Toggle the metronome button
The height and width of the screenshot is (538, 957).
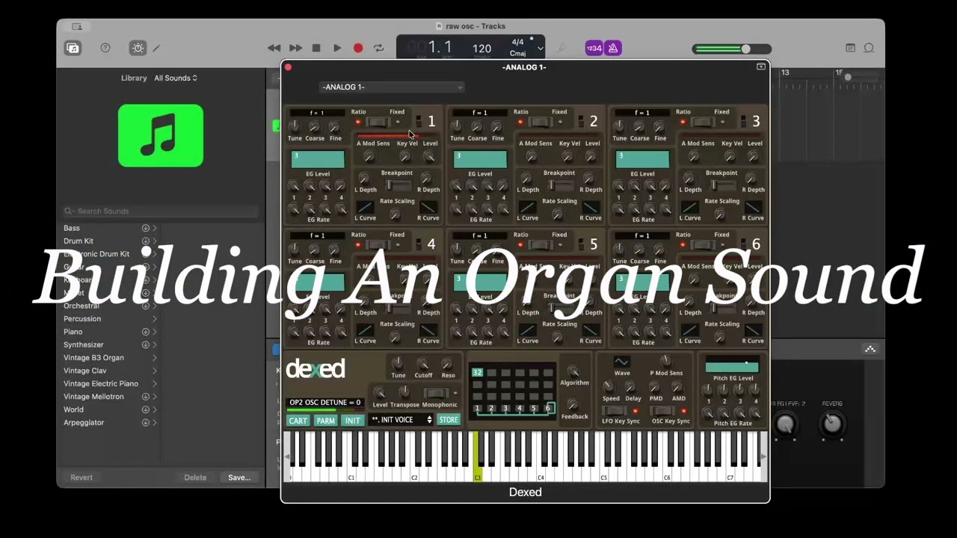click(613, 48)
